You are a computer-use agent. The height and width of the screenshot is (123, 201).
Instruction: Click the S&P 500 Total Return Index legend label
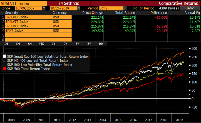28,69
